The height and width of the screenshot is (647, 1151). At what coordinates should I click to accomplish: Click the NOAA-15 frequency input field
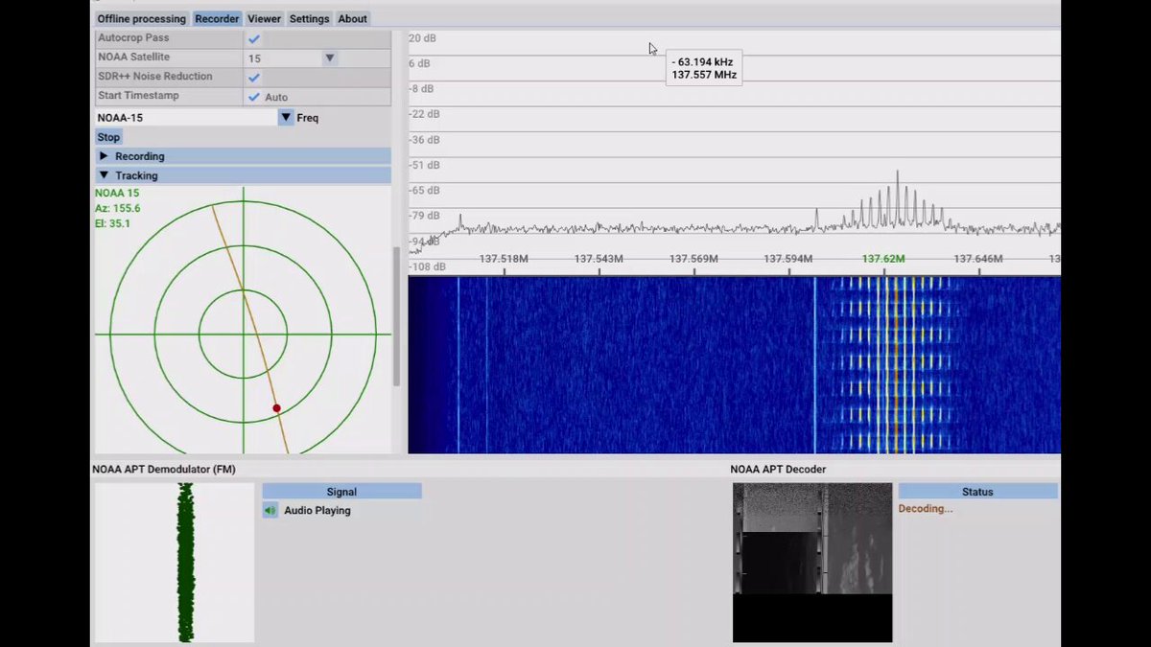point(186,118)
